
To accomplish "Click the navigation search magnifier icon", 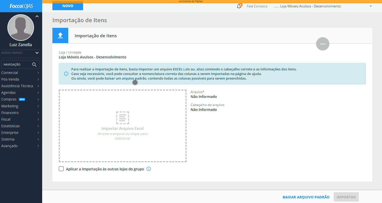I will (34, 65).
